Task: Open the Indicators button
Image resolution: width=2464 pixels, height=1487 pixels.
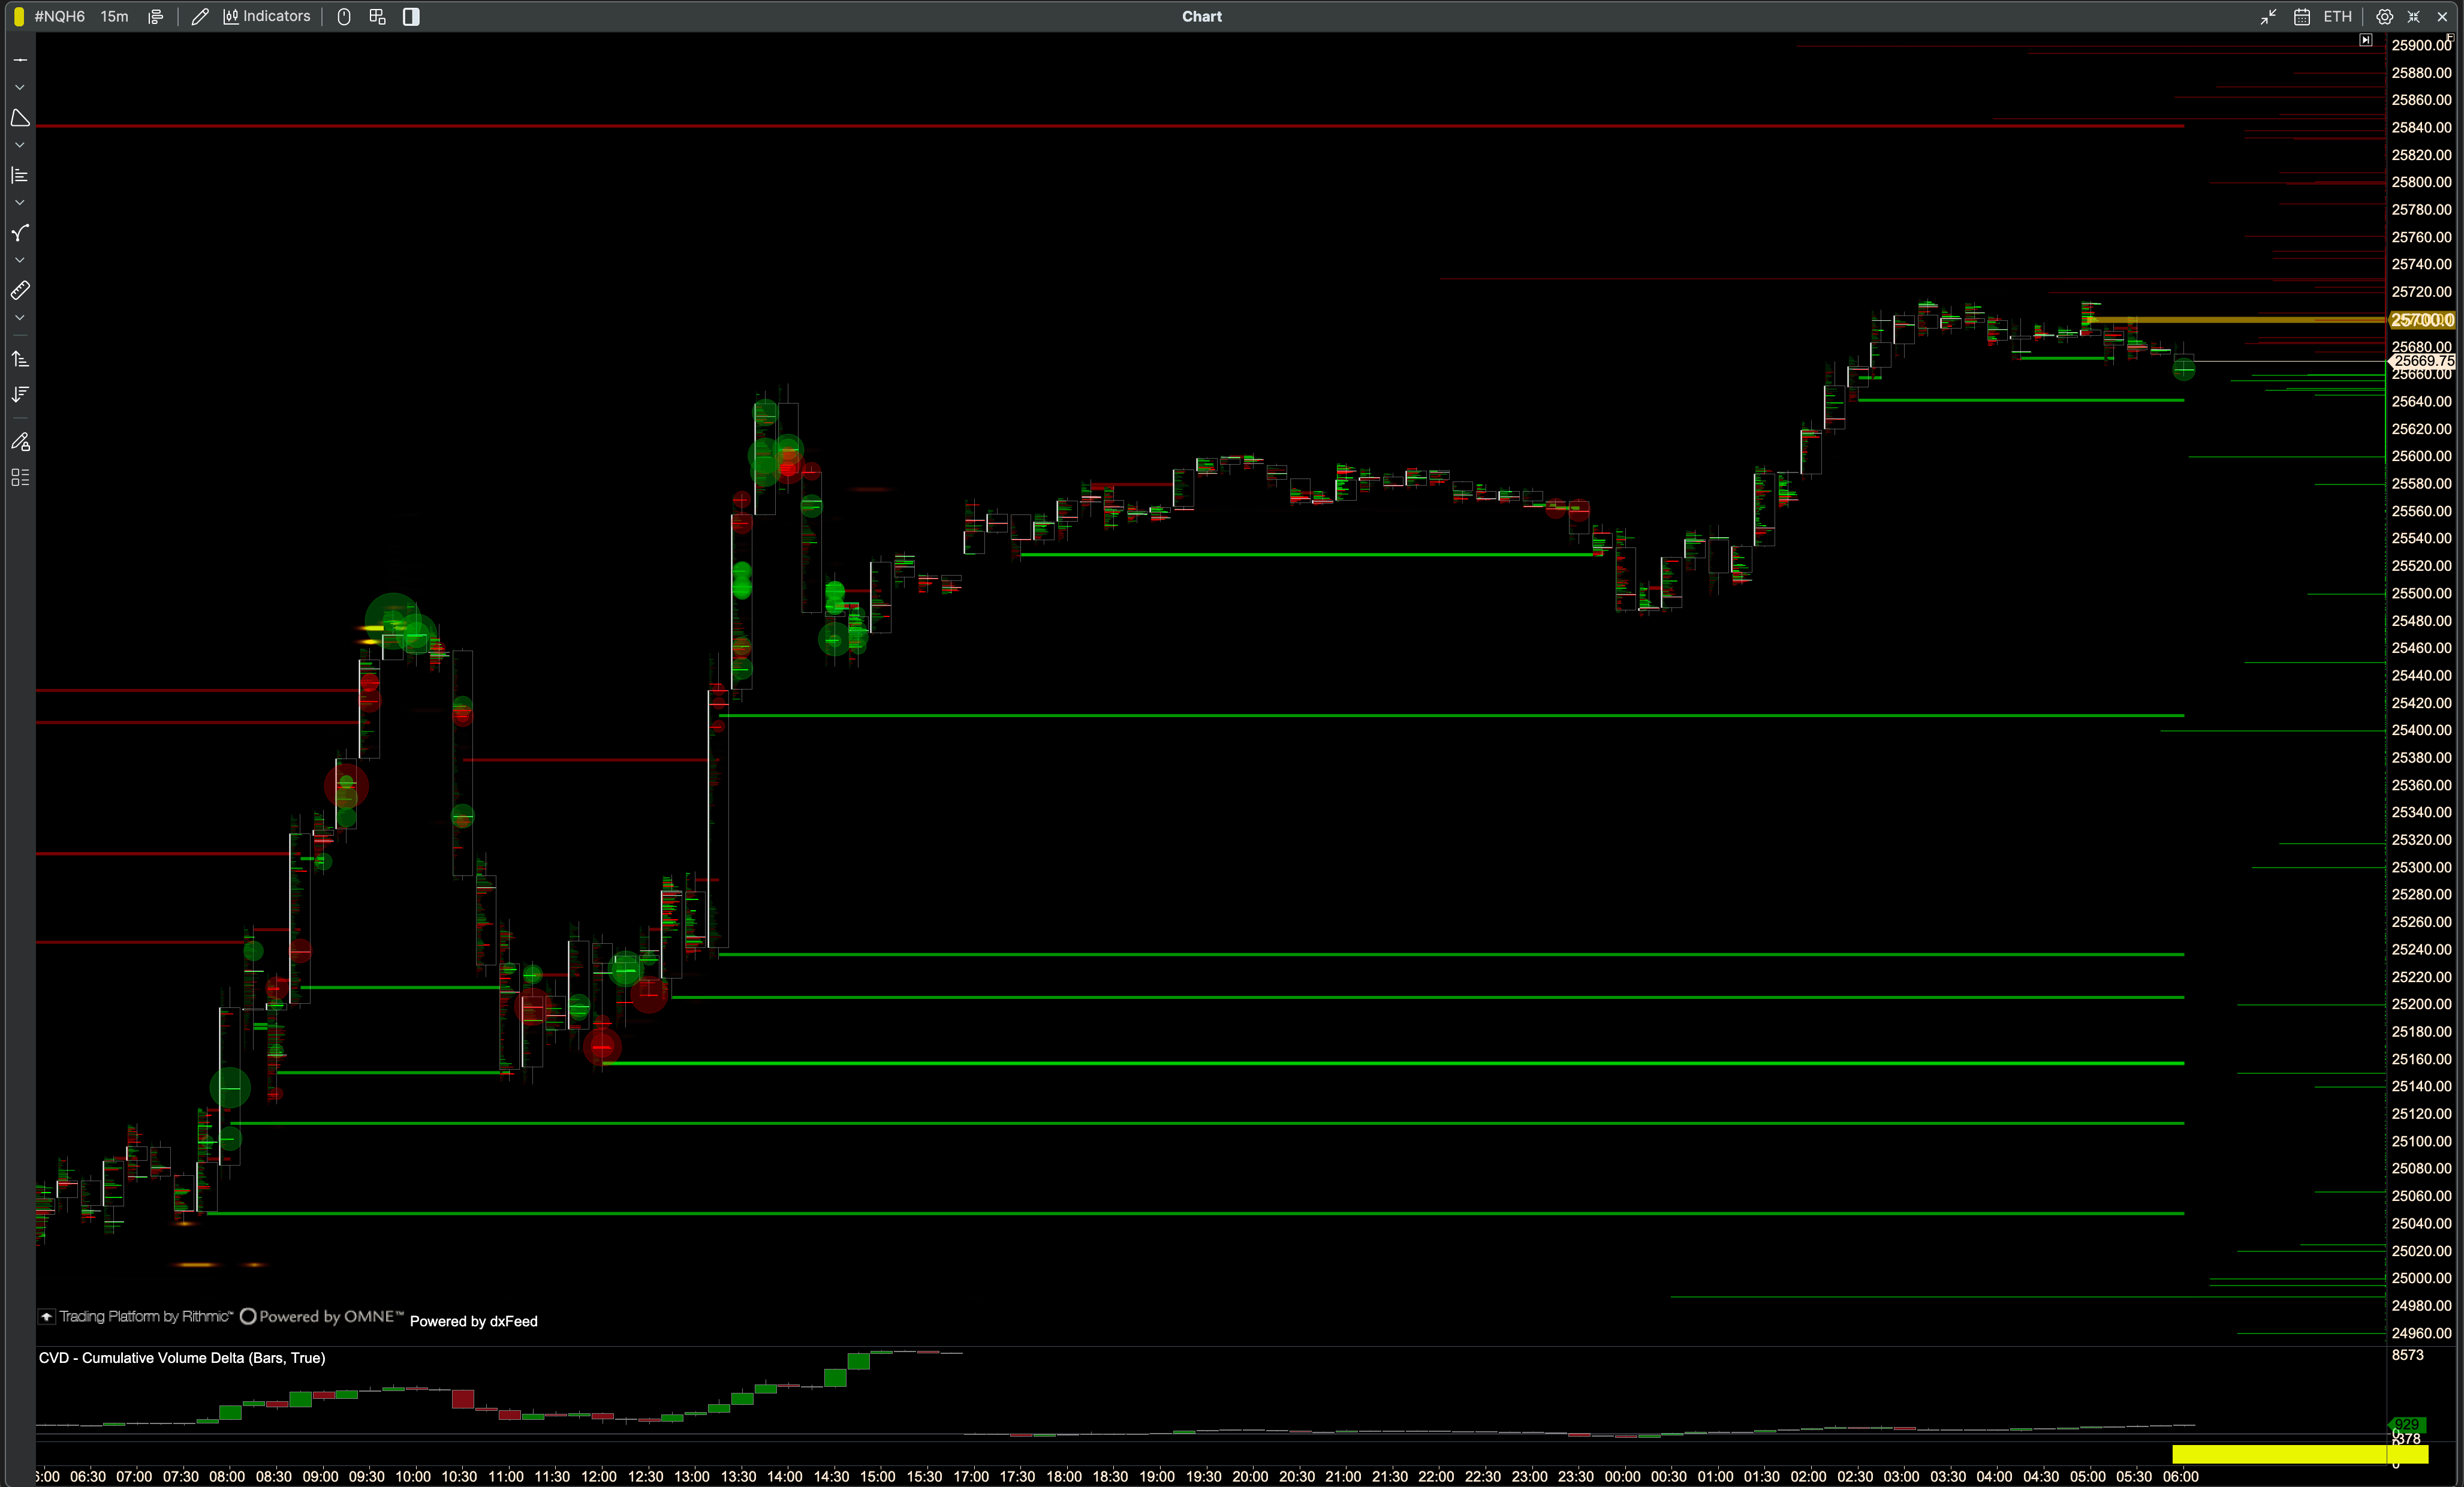Action: click(267, 16)
